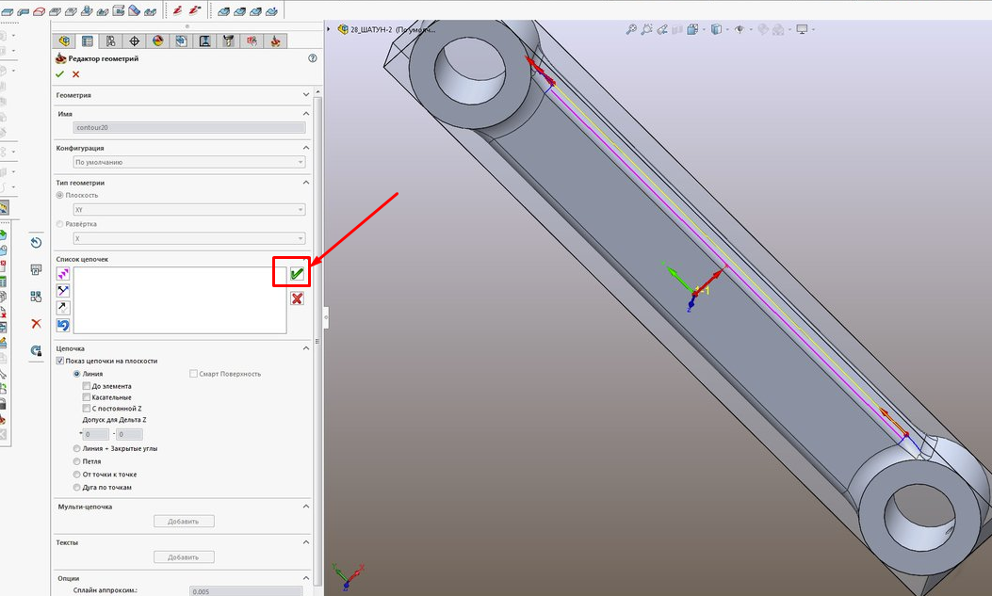Viewport: 992px width, 596px height.
Task: Select 'От точки к точке' radio option
Action: tap(76, 474)
